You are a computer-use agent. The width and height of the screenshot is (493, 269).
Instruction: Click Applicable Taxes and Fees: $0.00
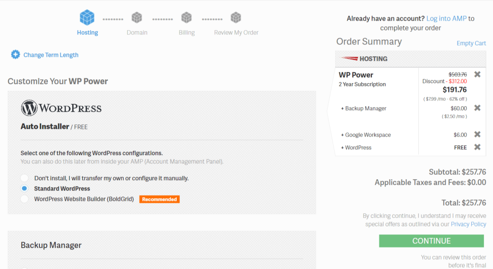pos(430,183)
